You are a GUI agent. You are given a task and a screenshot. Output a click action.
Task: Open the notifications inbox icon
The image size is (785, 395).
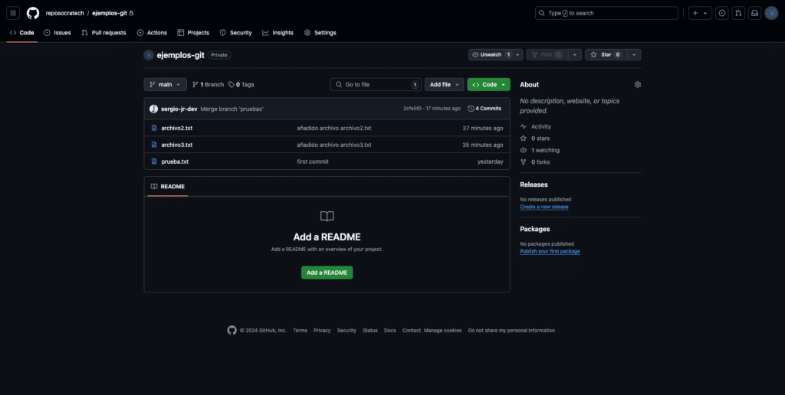click(x=754, y=13)
